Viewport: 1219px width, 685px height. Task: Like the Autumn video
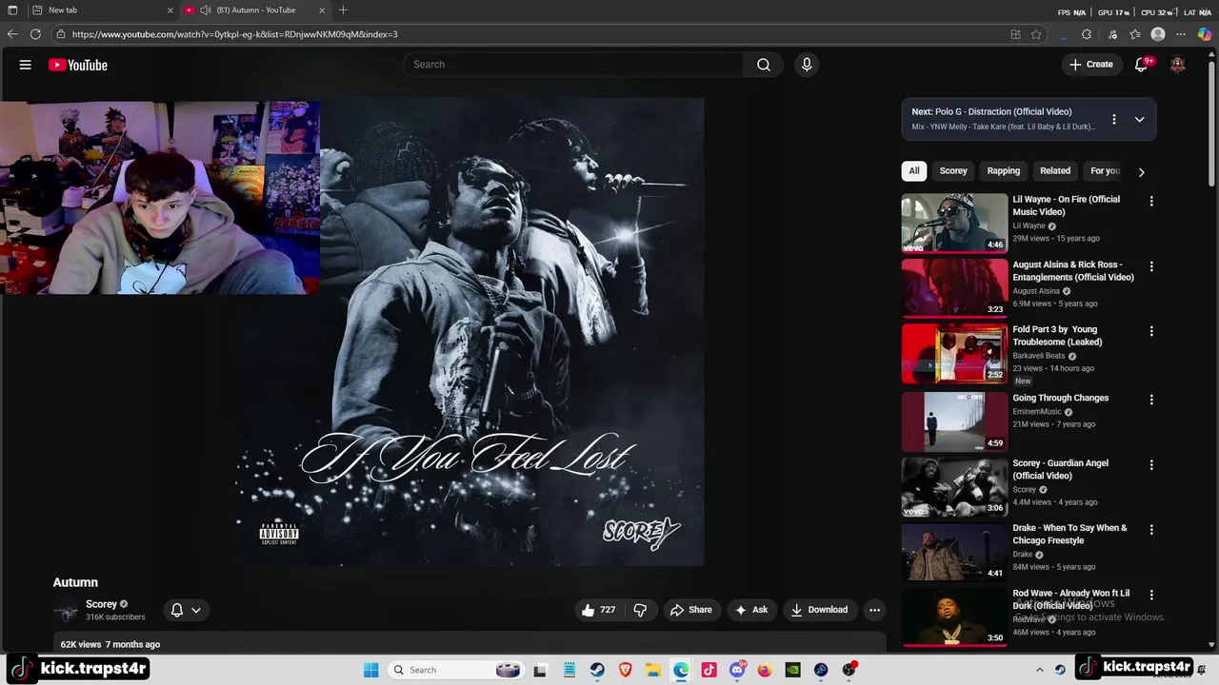pyautogui.click(x=598, y=610)
